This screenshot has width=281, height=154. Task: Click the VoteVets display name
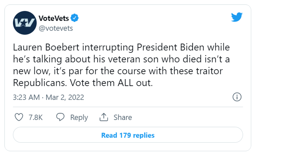(x=54, y=18)
